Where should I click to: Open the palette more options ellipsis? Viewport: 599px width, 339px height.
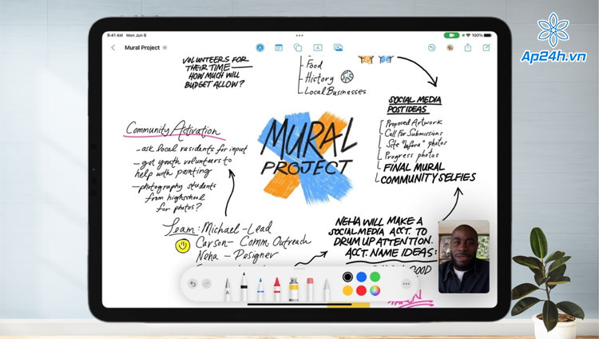pos(406,284)
